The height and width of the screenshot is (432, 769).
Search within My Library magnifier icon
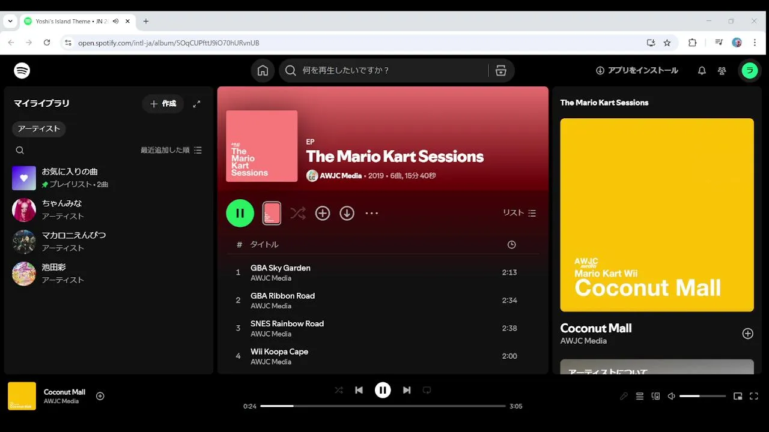point(20,150)
